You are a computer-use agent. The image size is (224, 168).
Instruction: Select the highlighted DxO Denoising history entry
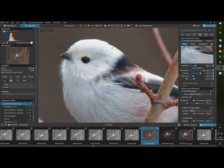(16, 104)
